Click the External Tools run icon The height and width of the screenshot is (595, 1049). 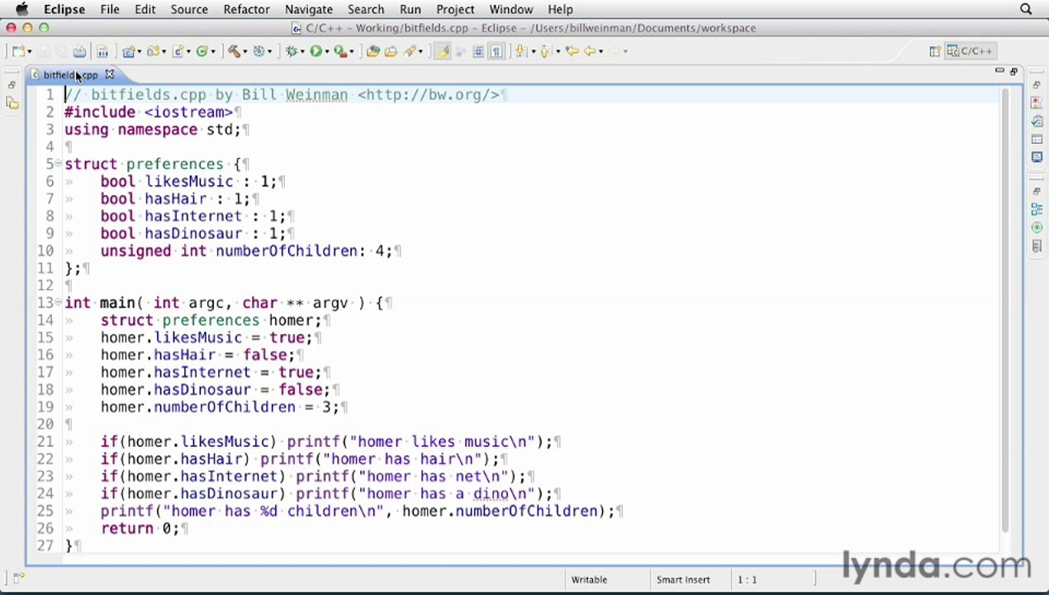tap(339, 51)
